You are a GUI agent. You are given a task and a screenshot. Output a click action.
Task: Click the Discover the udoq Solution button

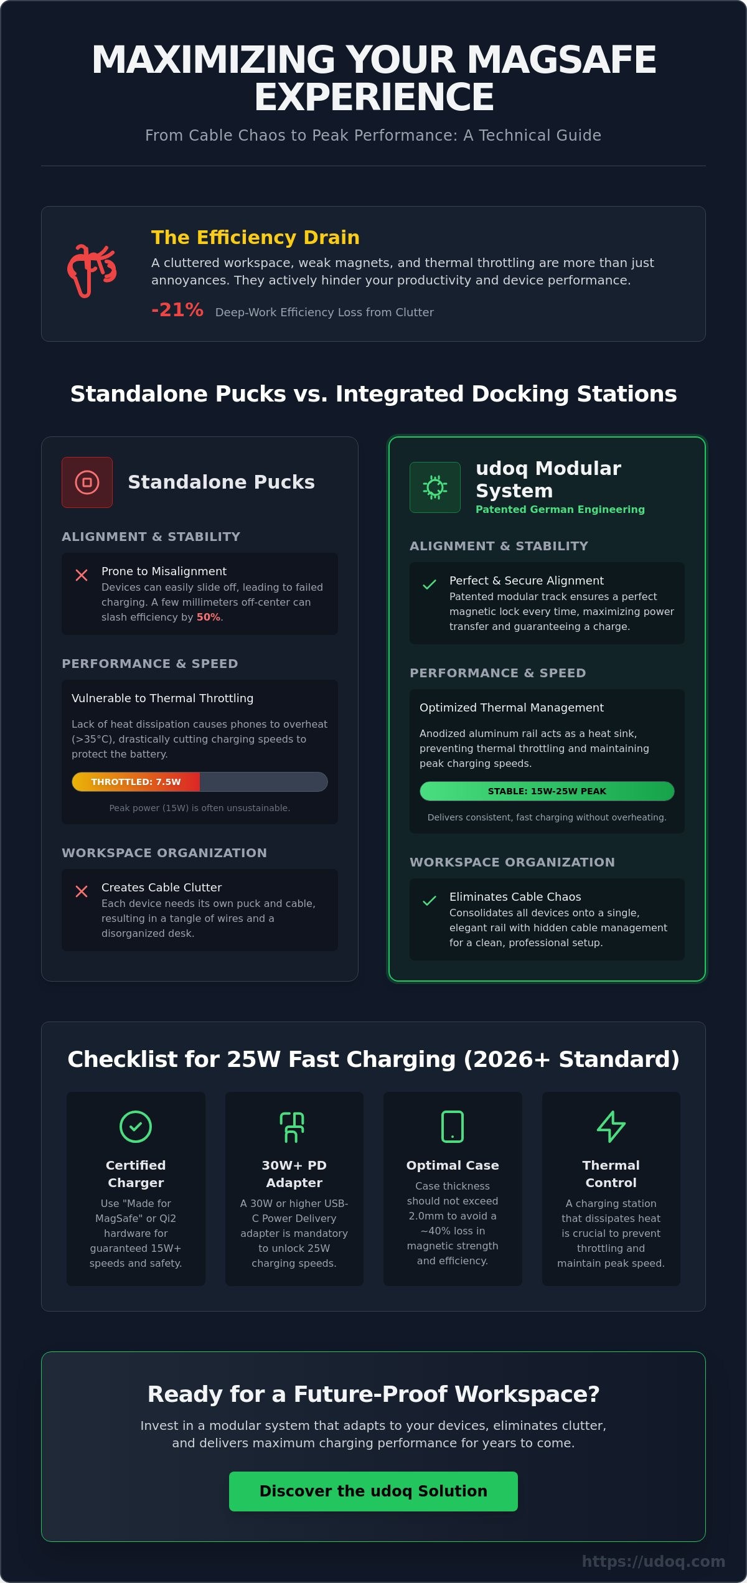click(x=374, y=1491)
